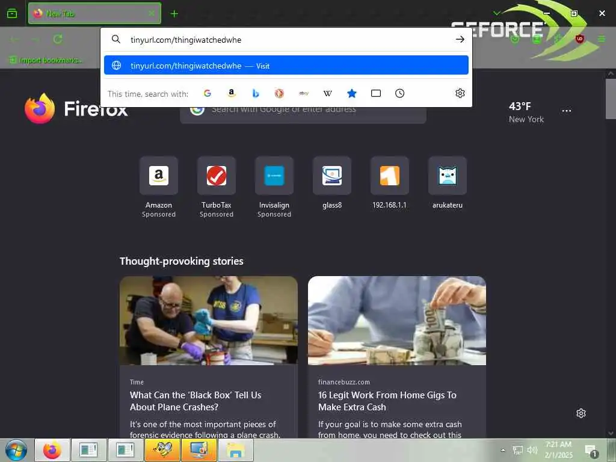Open the personalize new tab gear icon
The height and width of the screenshot is (462, 616).
coord(581,413)
